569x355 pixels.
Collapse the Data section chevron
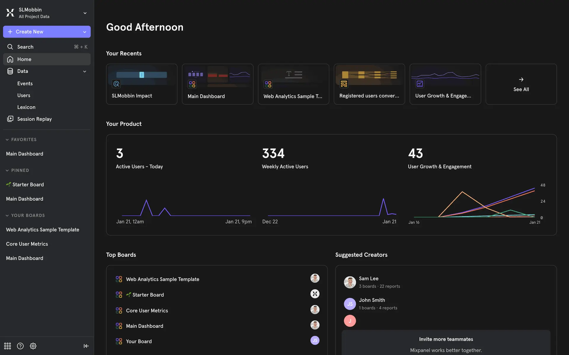pyautogui.click(x=85, y=71)
